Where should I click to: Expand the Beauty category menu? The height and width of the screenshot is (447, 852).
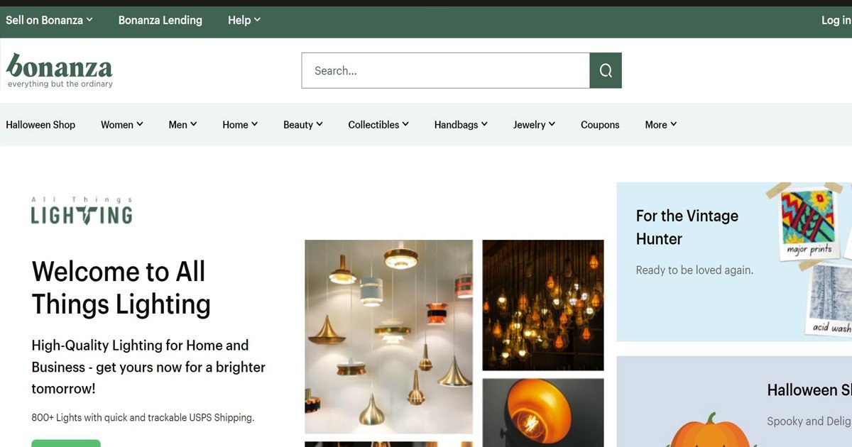tap(303, 124)
